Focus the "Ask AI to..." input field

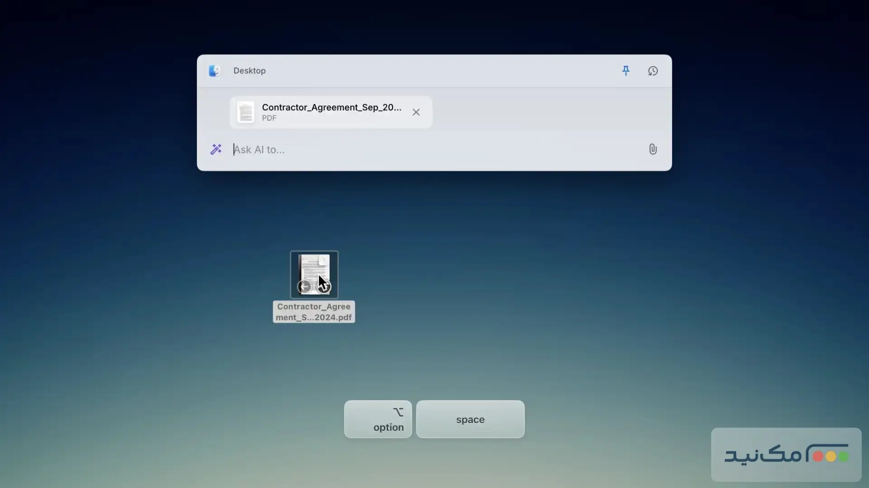click(x=407, y=150)
